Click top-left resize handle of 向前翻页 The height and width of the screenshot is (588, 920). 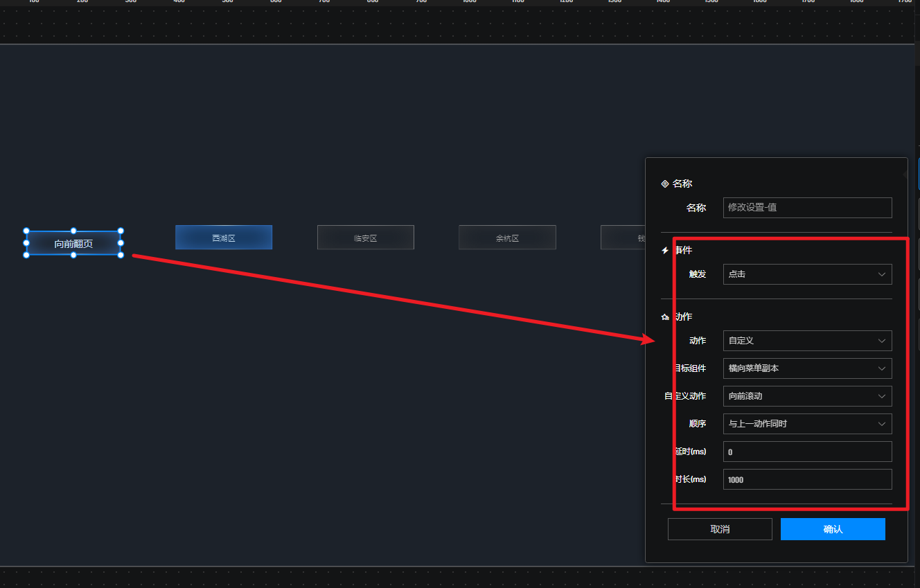[x=26, y=231]
